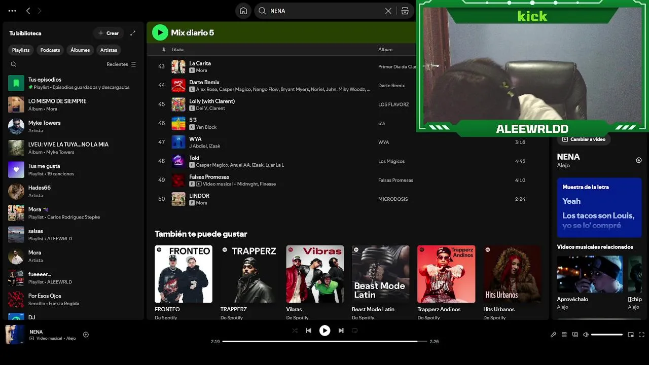Image resolution: width=649 pixels, height=365 pixels.
Task: Open Tus episodios in library
Action: (x=74, y=83)
